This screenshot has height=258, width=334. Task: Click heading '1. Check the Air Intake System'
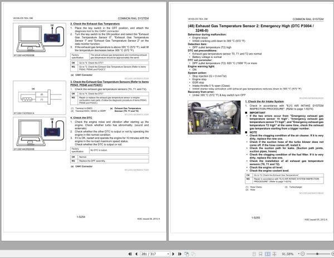[x=264, y=101]
